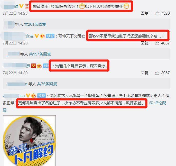176x166 pixels.
Task: Click the grinning emoji after 震惊了
Action: pyautogui.click(x=82, y=6)
